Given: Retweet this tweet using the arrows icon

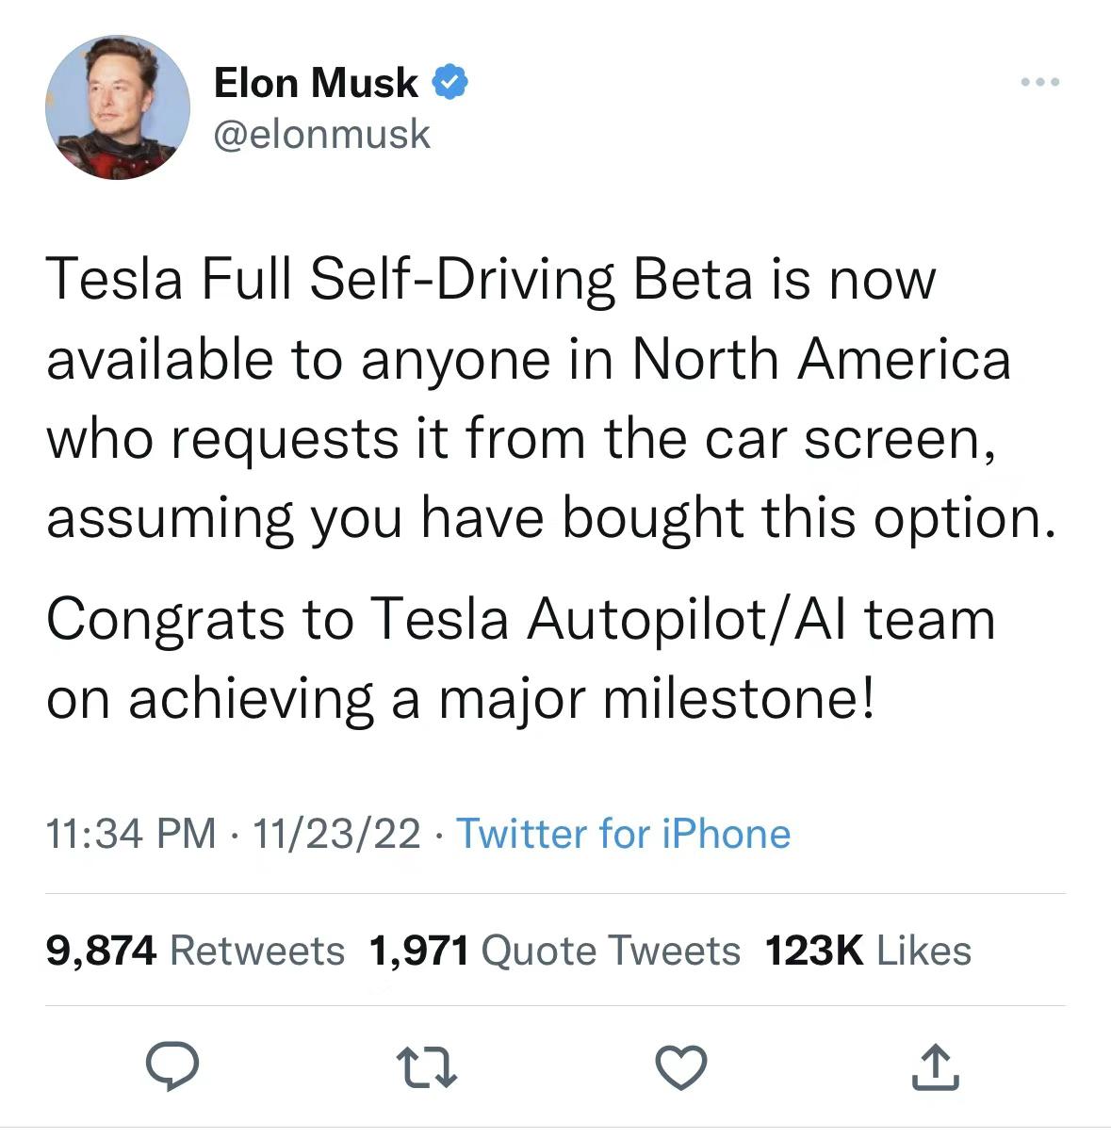Looking at the screenshot, I should pos(427,1067).
